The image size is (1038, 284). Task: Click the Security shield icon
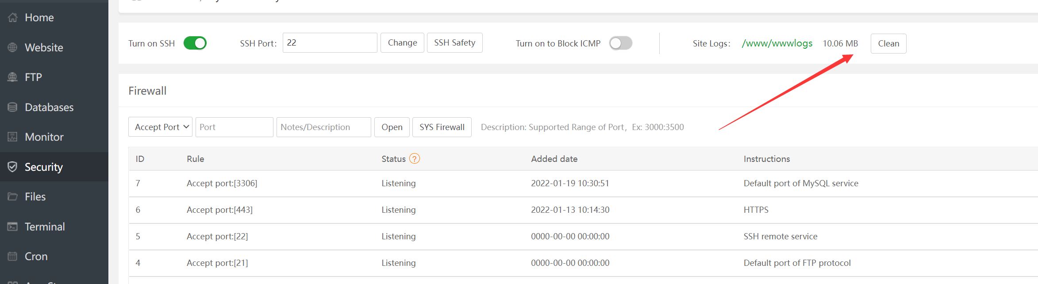coord(13,167)
